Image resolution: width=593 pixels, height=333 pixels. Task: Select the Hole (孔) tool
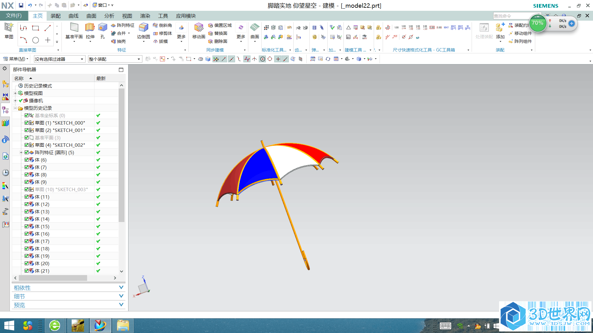click(103, 31)
